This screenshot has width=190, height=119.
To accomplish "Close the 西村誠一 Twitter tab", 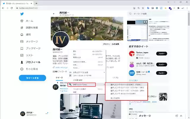I will point(31,4).
